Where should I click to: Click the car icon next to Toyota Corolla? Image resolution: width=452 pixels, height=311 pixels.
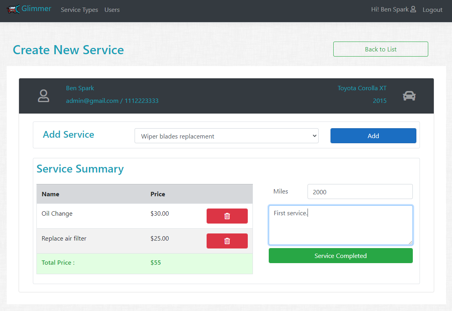pyautogui.click(x=409, y=96)
